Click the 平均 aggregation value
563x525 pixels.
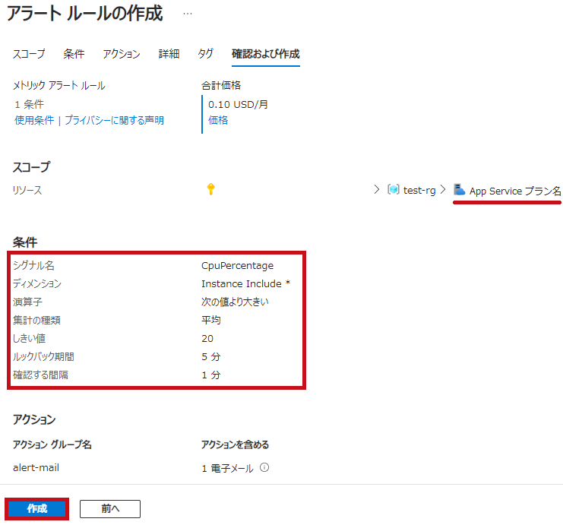211,320
